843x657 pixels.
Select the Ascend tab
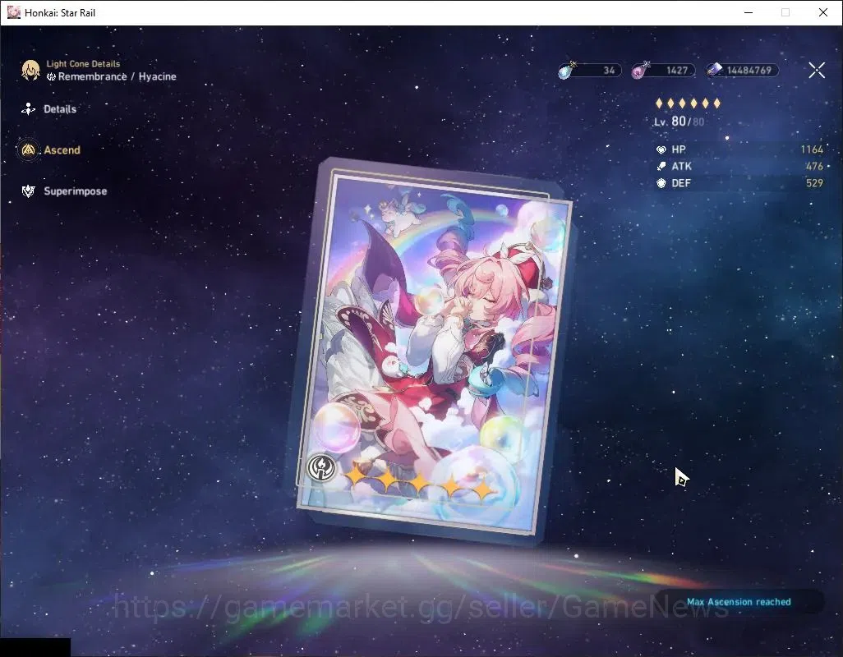pyautogui.click(x=62, y=150)
